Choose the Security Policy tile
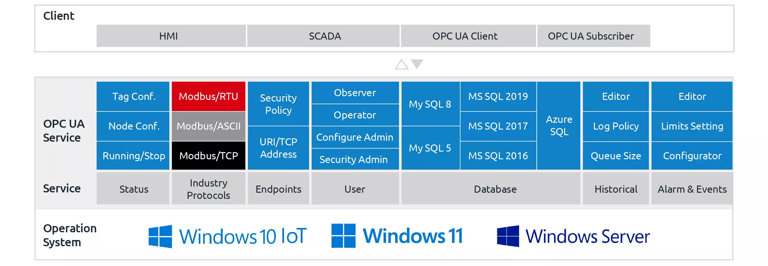Image resolution: width=768 pixels, height=266 pixels. point(278,104)
